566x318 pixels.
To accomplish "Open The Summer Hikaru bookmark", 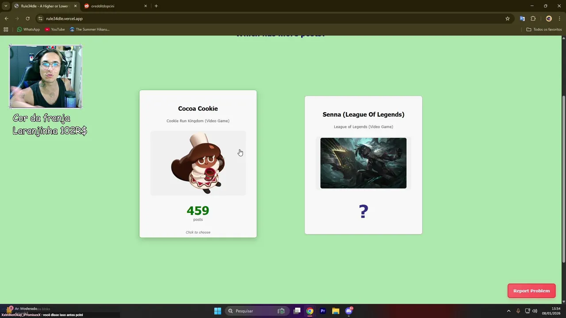I will tap(90, 30).
